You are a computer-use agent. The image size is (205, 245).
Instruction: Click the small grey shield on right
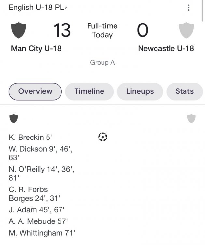coord(191,119)
